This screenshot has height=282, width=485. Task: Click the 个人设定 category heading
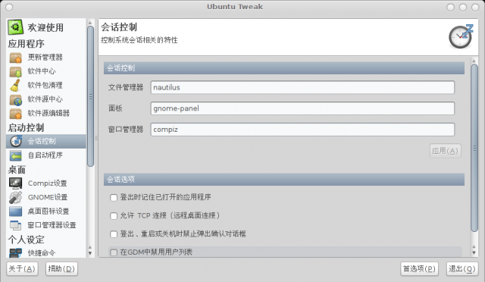(27, 240)
